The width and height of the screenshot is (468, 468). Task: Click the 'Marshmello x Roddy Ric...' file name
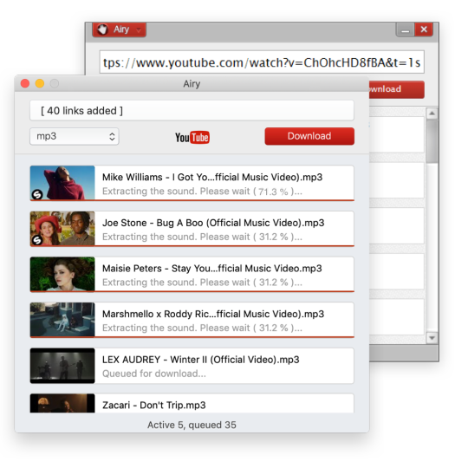coord(213,314)
